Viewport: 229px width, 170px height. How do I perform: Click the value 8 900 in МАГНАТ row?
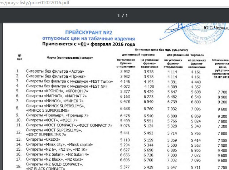pos(223,97)
